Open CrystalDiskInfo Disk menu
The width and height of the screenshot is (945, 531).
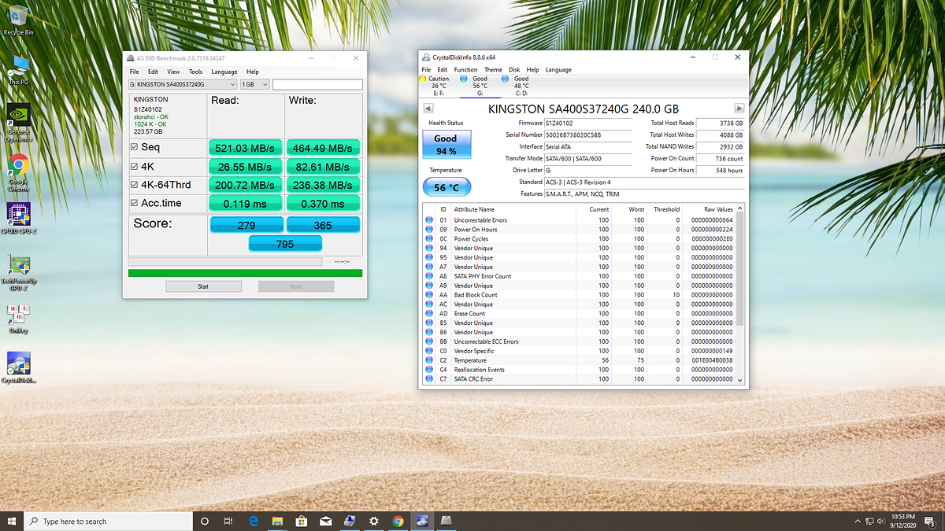514,70
